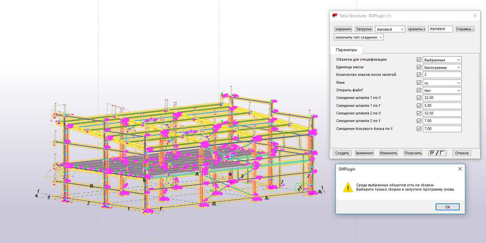Expand the standard preset combo box
Viewport: 486px width, 243px height.
[x=390, y=29]
